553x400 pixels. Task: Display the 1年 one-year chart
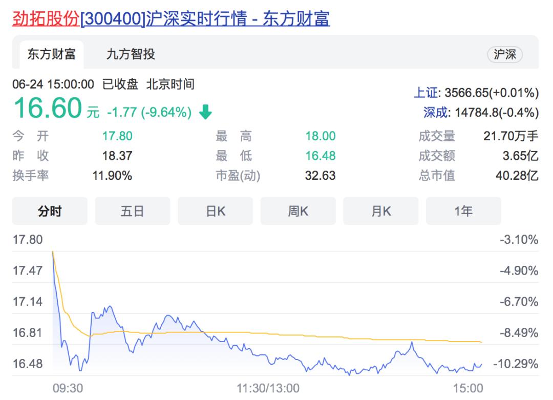click(x=463, y=210)
